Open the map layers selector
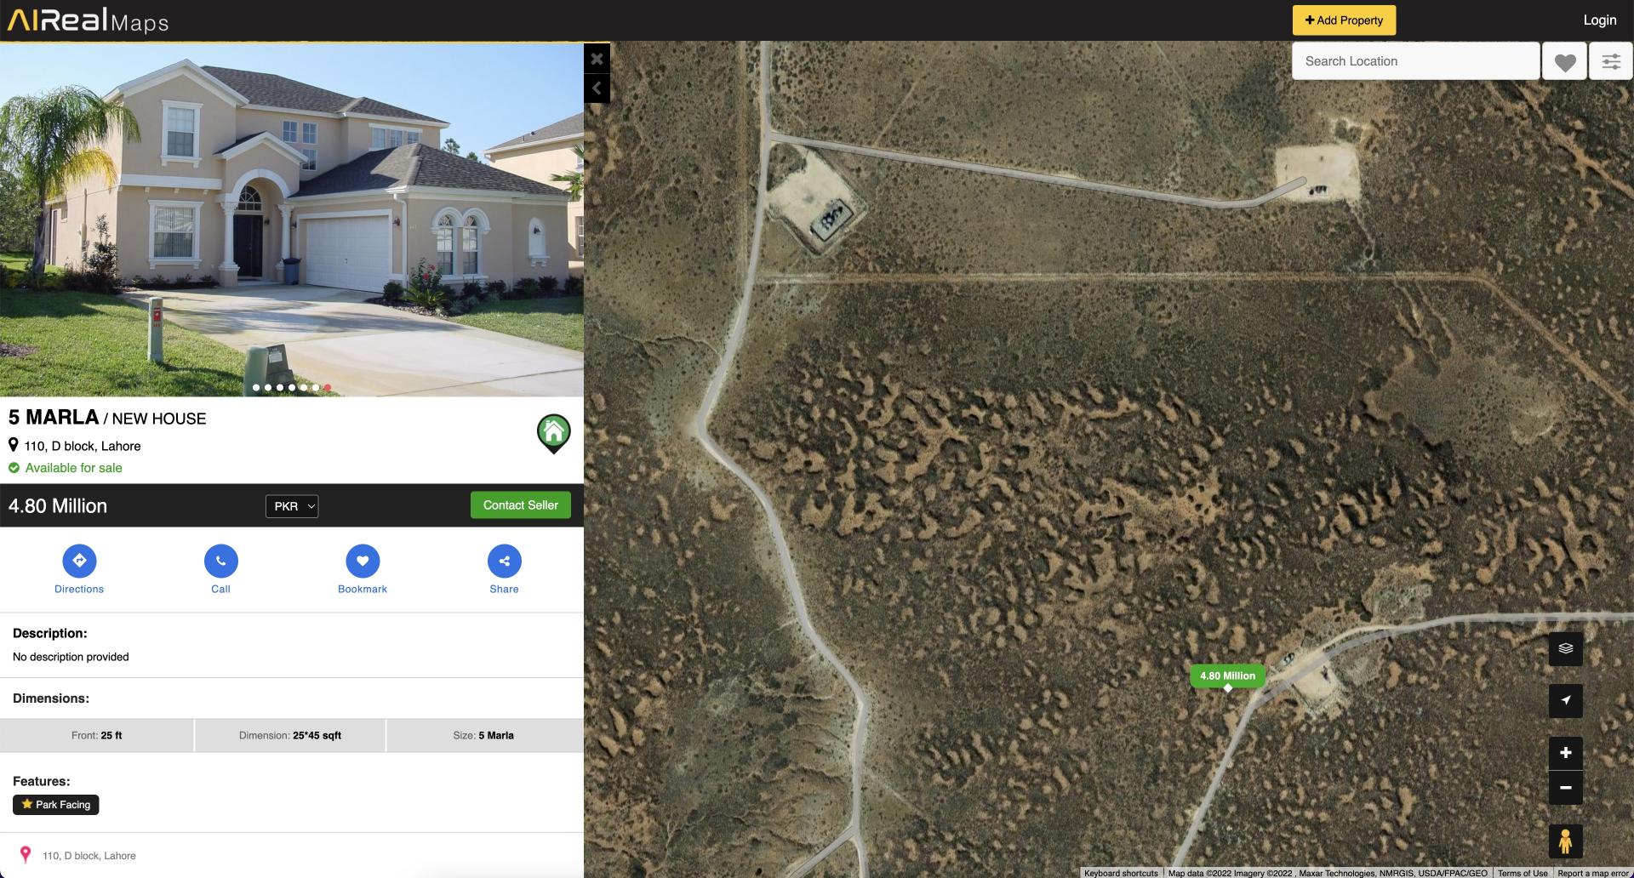The width and height of the screenshot is (1634, 878). coord(1565,649)
